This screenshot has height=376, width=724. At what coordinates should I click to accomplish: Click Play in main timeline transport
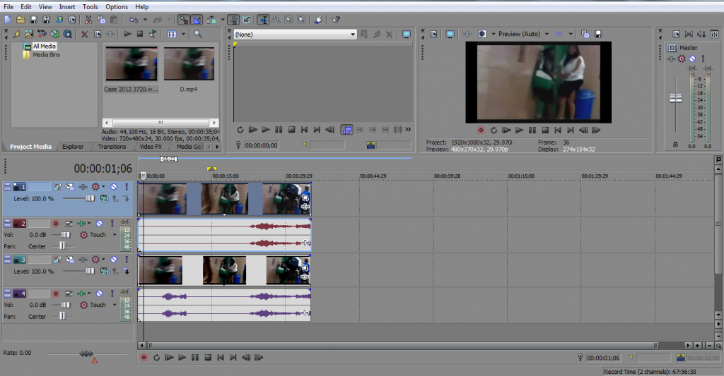coord(182,358)
